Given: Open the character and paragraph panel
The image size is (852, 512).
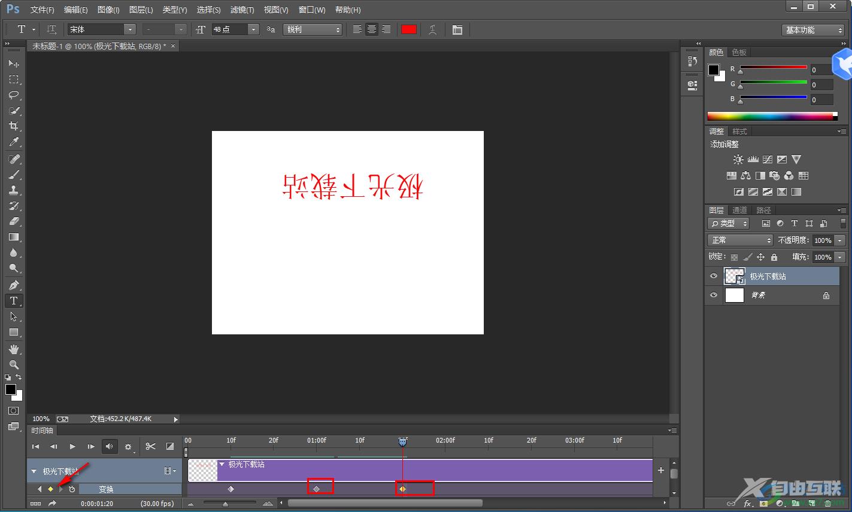Looking at the screenshot, I should [457, 29].
